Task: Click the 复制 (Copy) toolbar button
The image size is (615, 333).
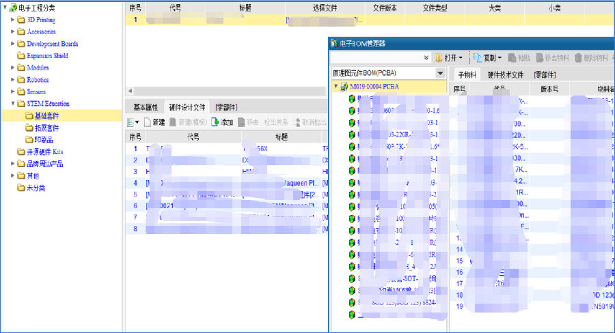Action: [x=488, y=58]
